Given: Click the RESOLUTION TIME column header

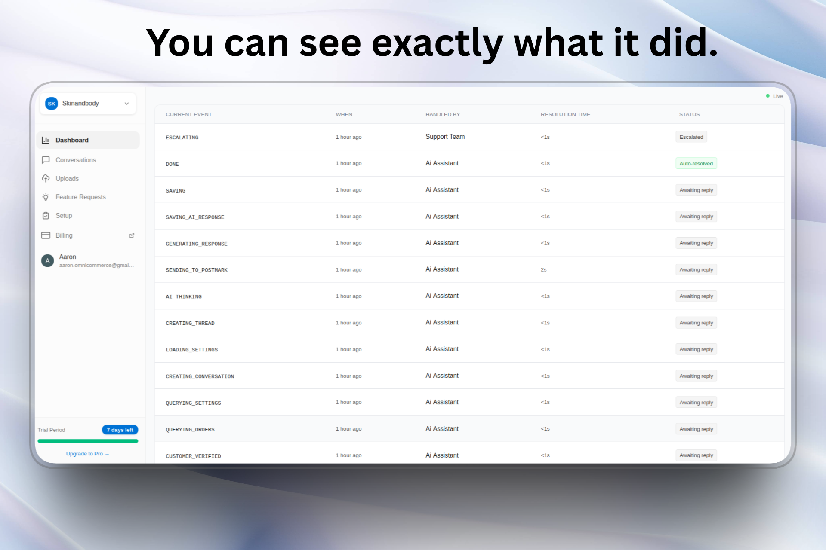Looking at the screenshot, I should [565, 114].
